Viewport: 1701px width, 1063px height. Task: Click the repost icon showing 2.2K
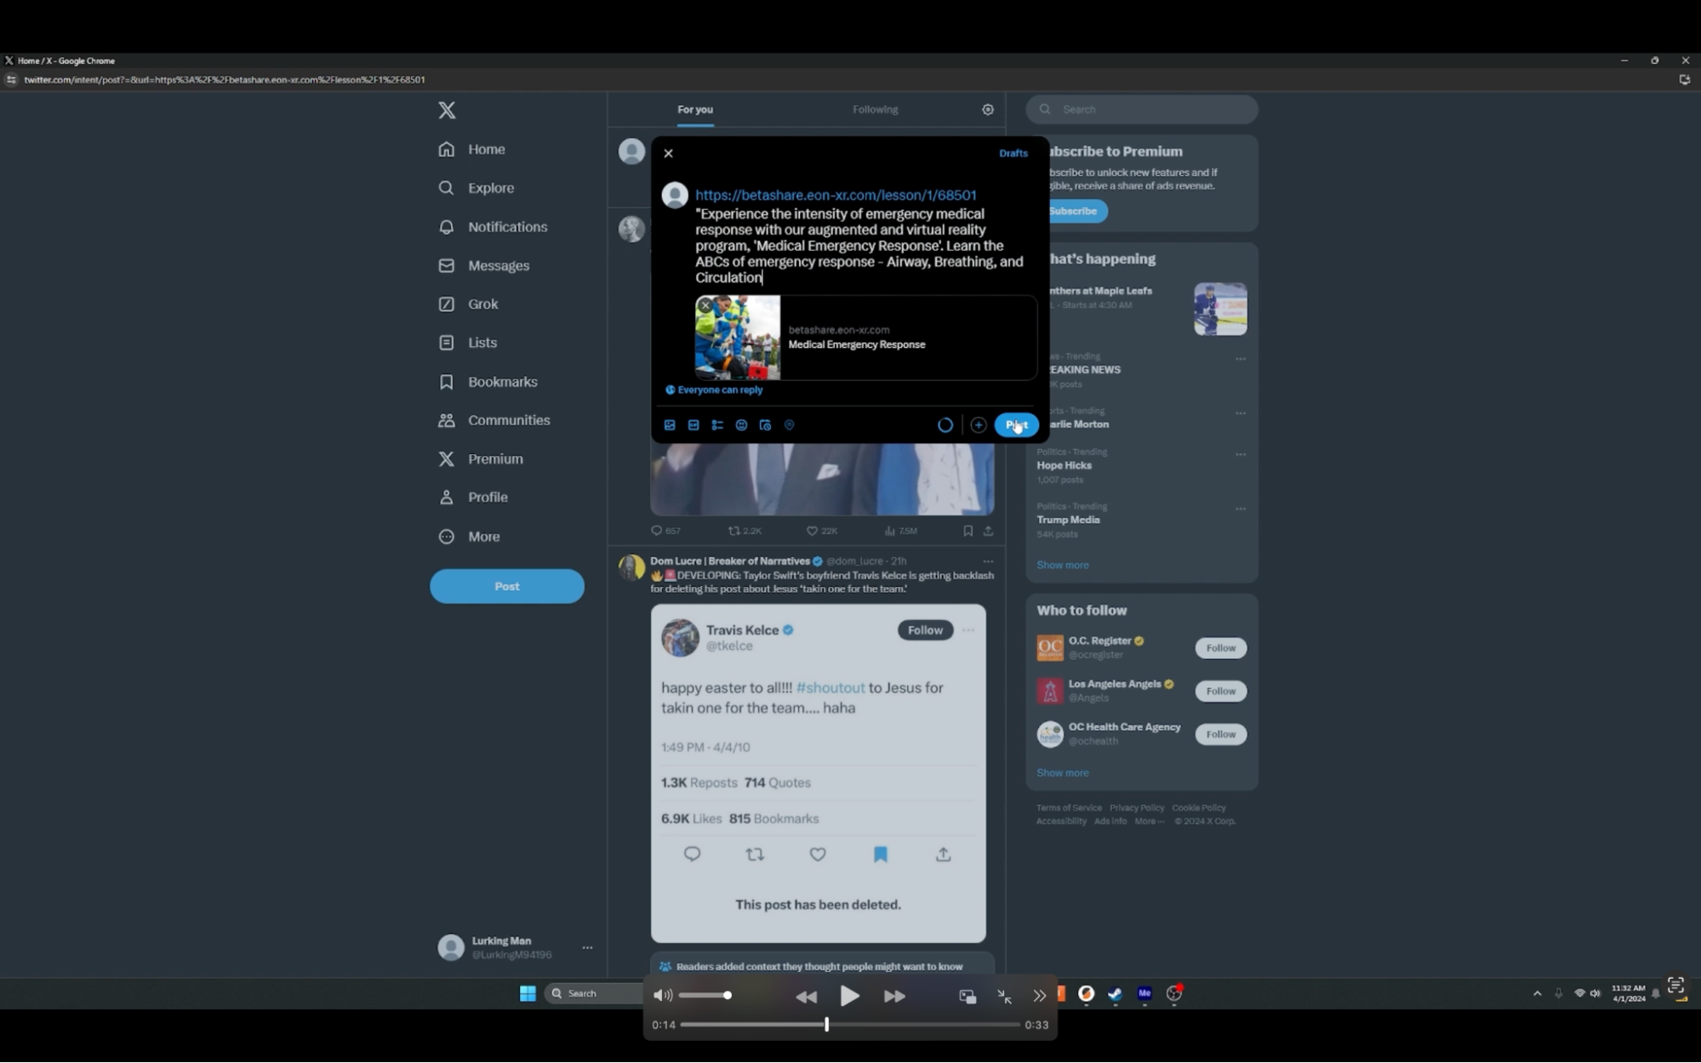click(734, 531)
